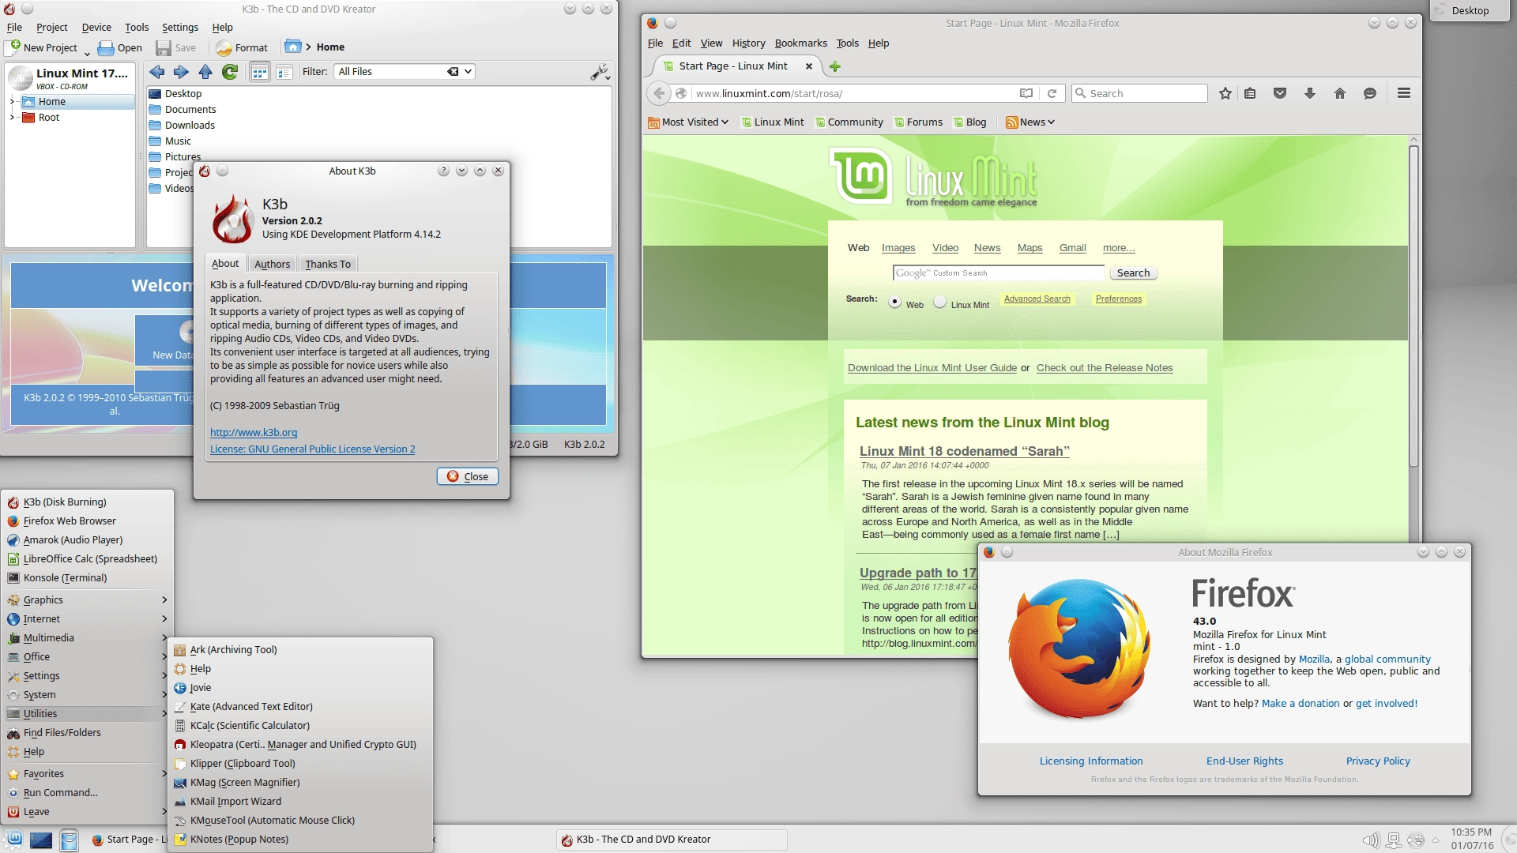Open Linux Mint start menu icon
1517x853 pixels.
click(x=13, y=839)
